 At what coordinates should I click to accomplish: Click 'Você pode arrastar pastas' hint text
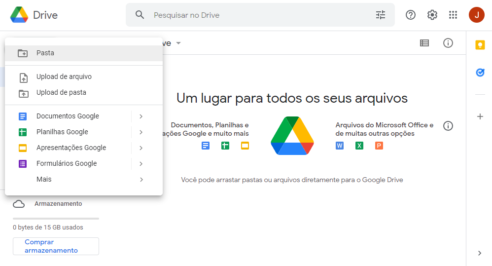click(292, 180)
